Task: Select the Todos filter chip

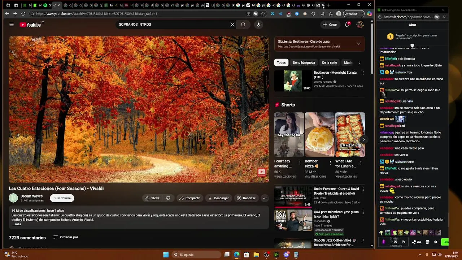Action: click(281, 62)
